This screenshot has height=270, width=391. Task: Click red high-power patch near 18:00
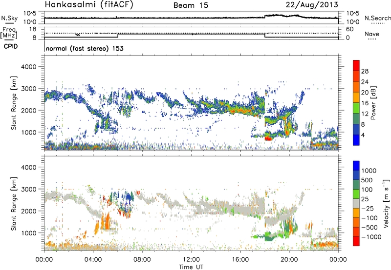tap(268, 138)
